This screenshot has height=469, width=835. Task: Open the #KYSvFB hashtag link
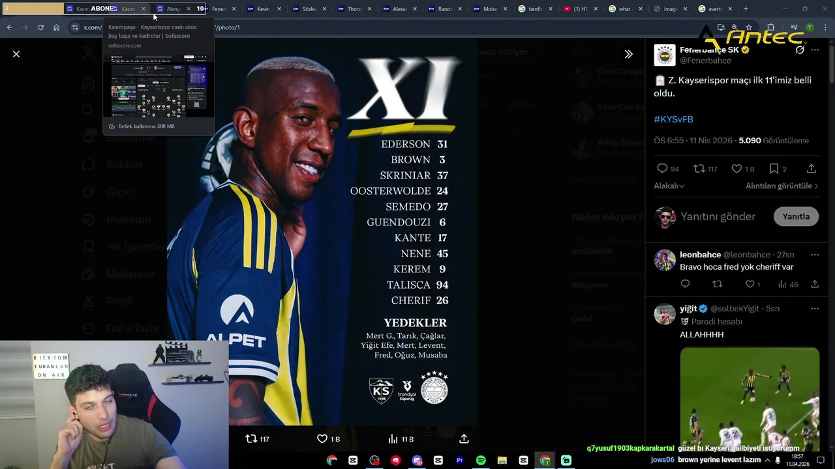point(673,119)
